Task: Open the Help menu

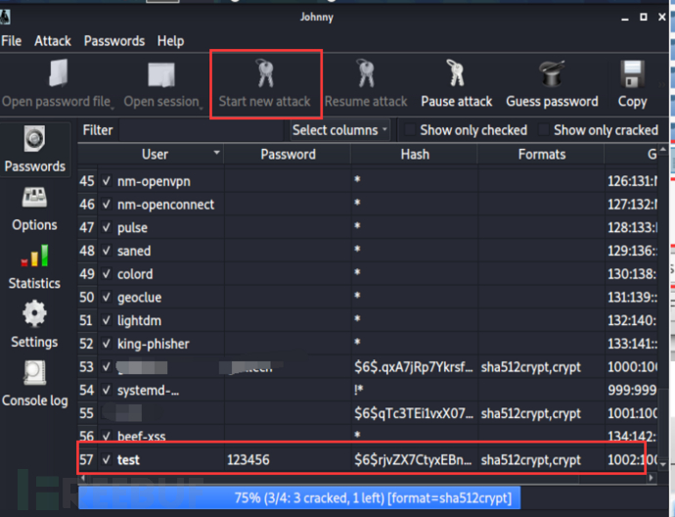Action: [170, 41]
